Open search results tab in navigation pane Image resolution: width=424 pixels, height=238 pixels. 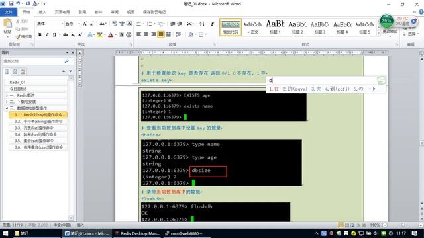23,71
